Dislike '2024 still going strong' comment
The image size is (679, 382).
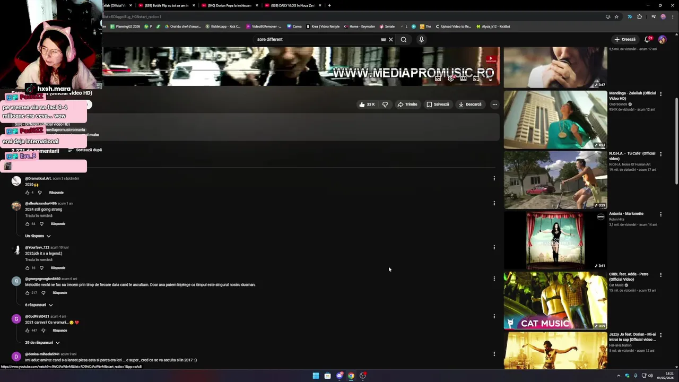tap(41, 224)
